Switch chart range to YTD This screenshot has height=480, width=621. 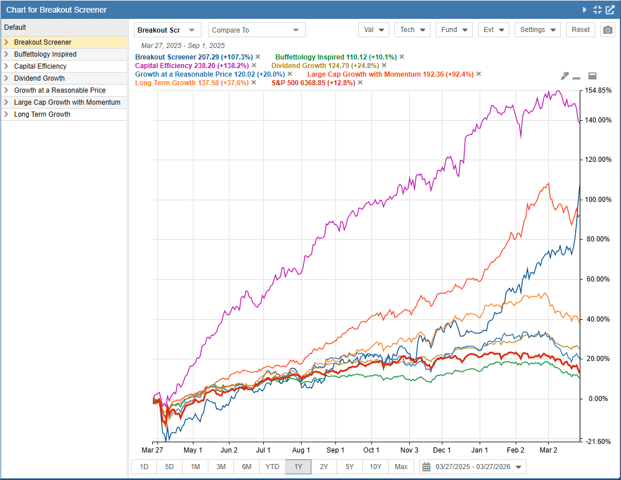[272, 467]
